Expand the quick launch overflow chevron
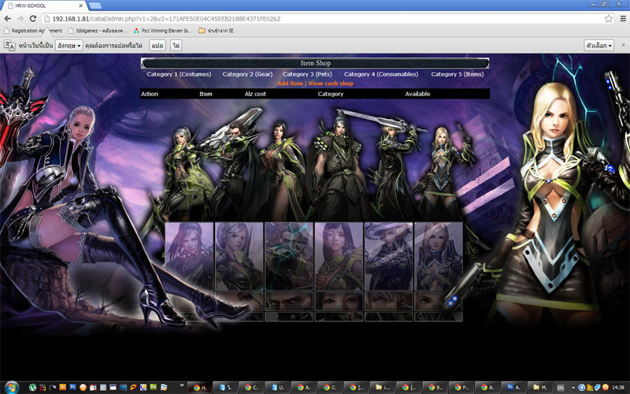The image size is (630, 394). click(x=182, y=385)
